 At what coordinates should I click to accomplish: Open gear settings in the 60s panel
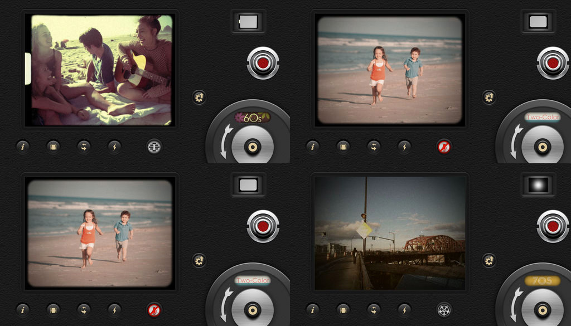click(199, 97)
